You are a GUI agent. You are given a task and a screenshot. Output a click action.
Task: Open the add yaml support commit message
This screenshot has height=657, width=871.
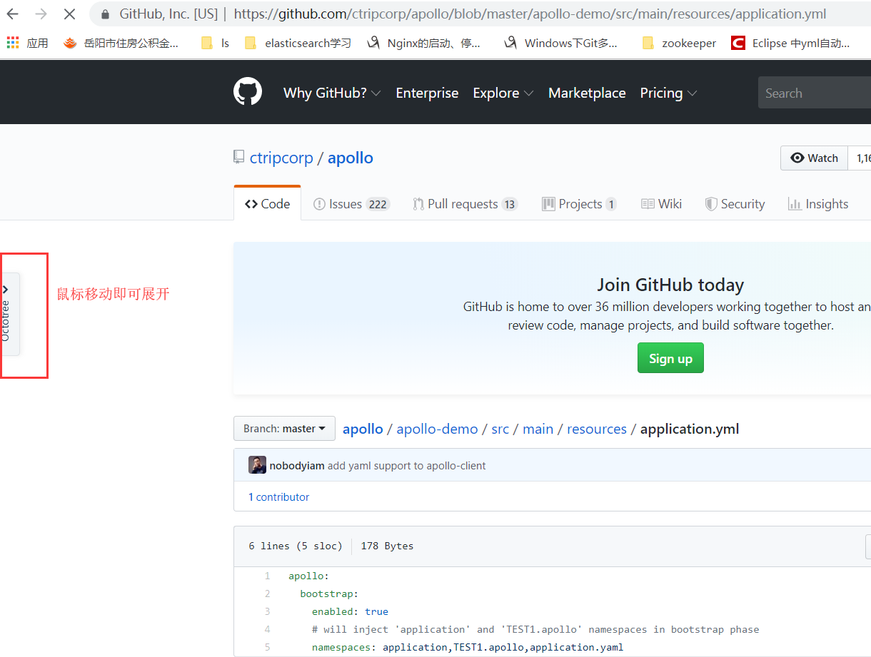pyautogui.click(x=407, y=466)
